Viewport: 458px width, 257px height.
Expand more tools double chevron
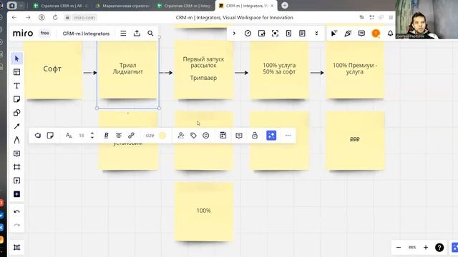(316, 34)
